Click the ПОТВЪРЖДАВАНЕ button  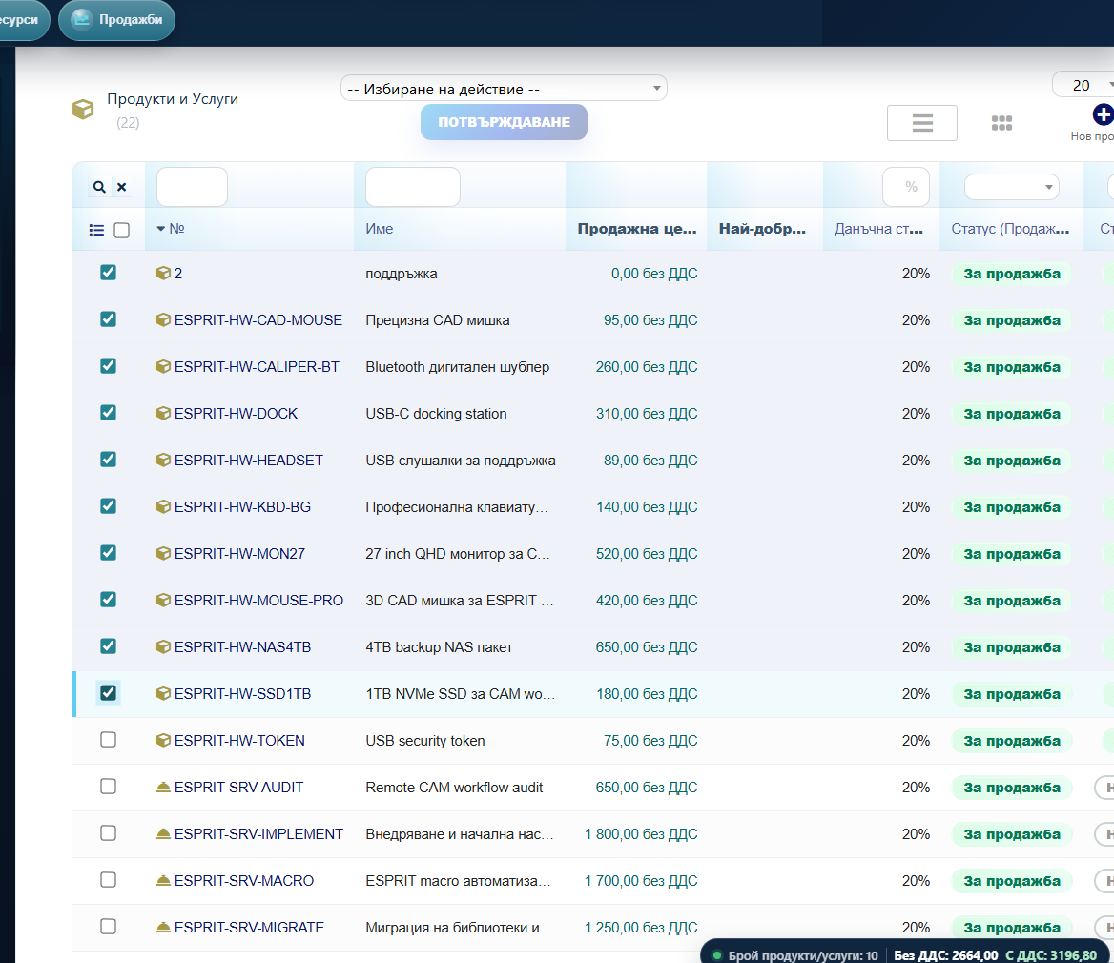(504, 122)
